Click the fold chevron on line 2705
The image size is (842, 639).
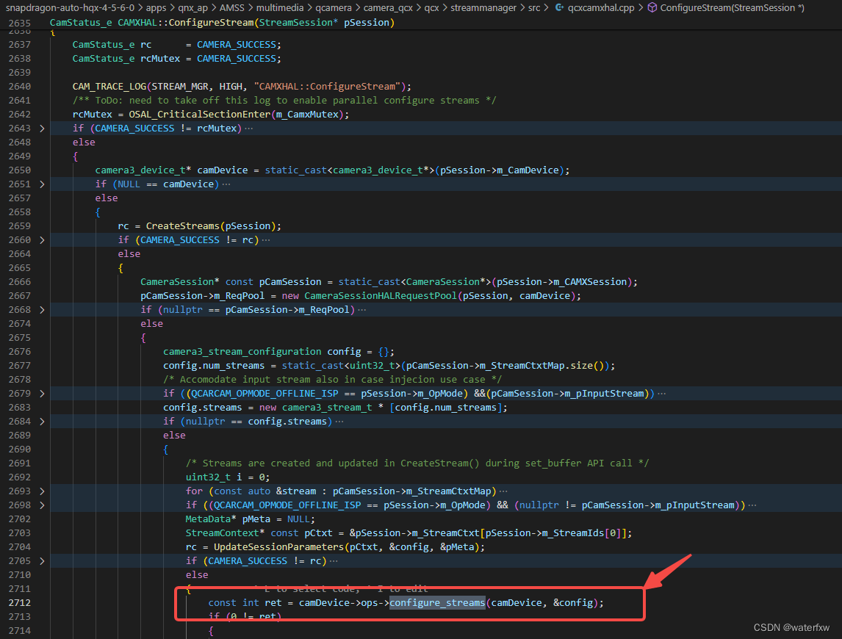click(x=42, y=560)
